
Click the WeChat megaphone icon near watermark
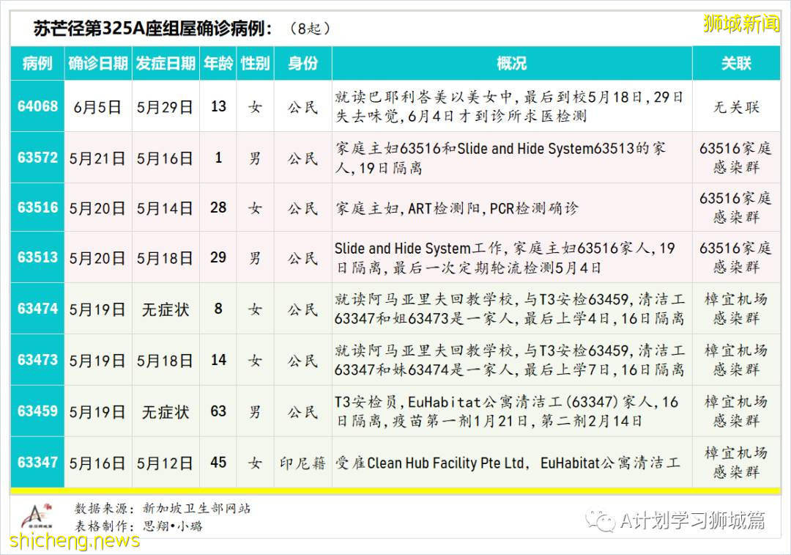click(602, 521)
